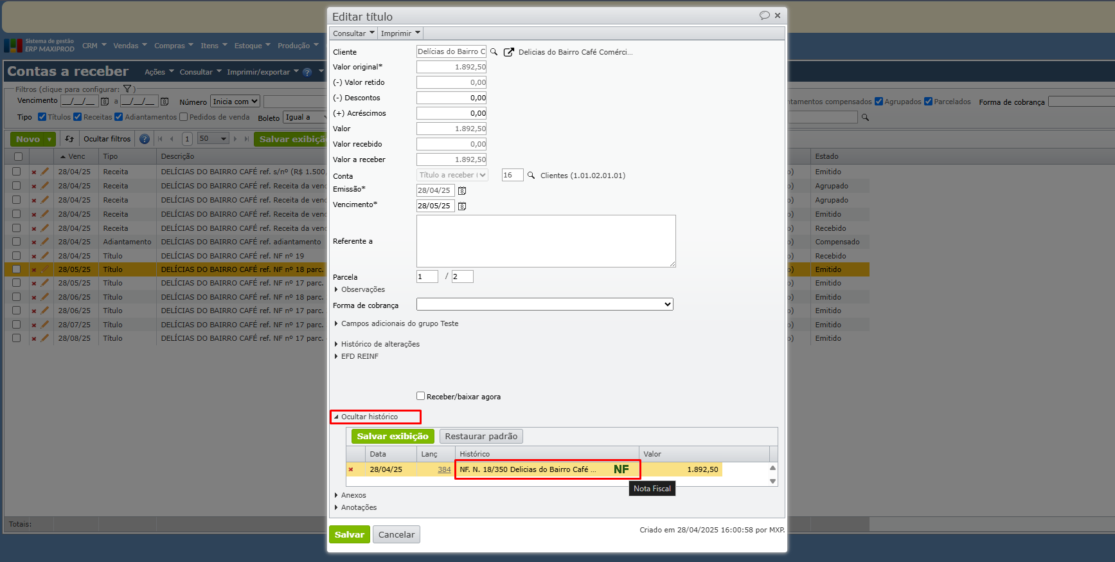Delete the 28/04/25 history entry with red X
This screenshot has height=562, width=1115.
point(351,469)
